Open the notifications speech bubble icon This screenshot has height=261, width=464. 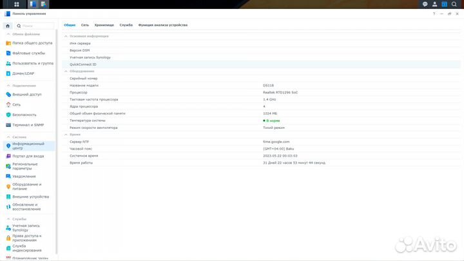point(425,4)
